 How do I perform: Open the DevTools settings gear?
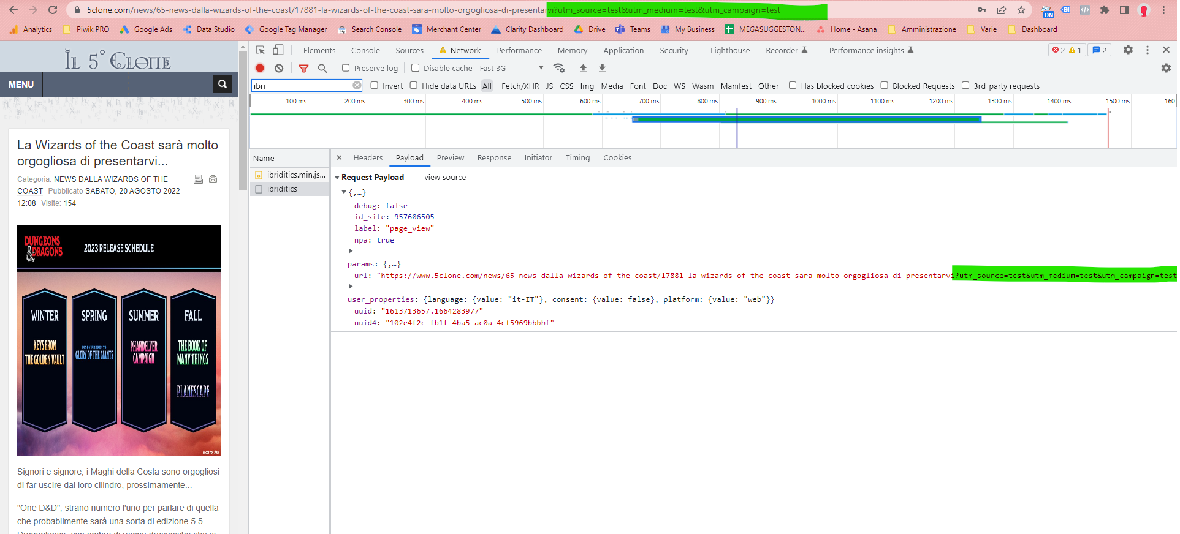click(x=1128, y=50)
